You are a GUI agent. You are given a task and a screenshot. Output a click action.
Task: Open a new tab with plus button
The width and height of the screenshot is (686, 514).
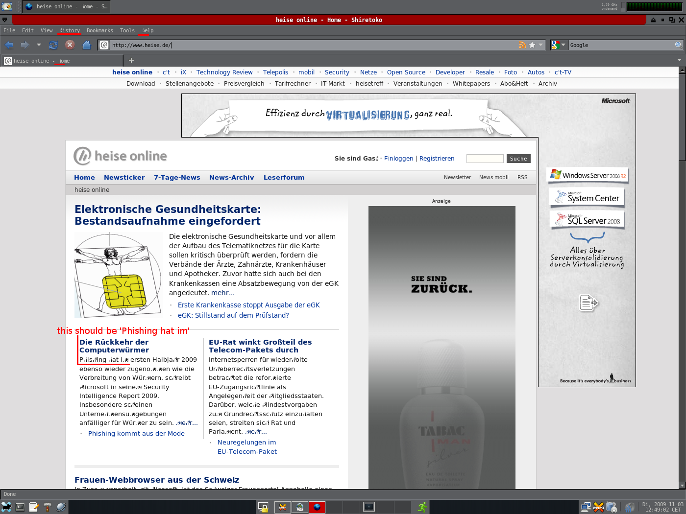tap(131, 60)
